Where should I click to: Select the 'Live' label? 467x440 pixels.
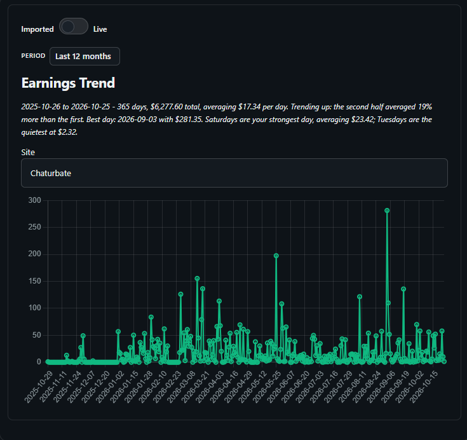pos(100,29)
